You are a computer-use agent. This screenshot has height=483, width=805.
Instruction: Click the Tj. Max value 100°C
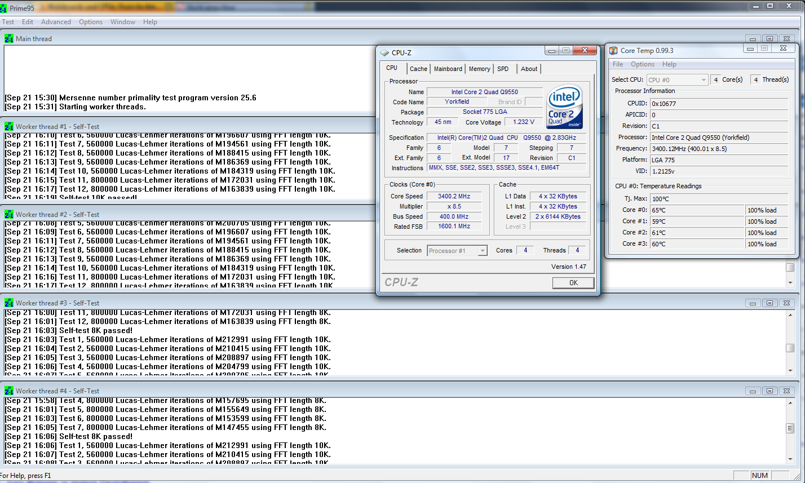pos(719,199)
